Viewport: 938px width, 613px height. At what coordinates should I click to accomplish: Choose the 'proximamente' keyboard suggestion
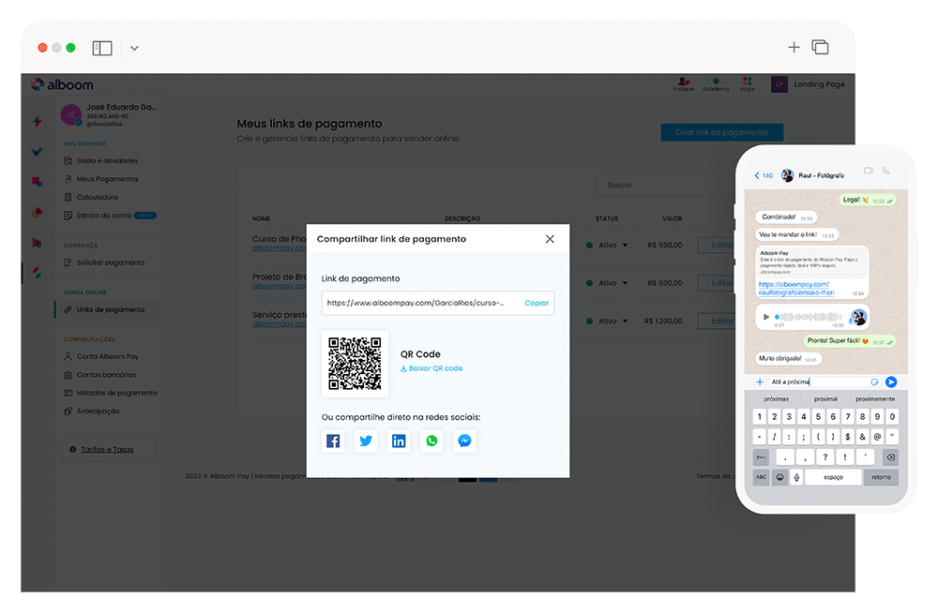pyautogui.click(x=875, y=399)
